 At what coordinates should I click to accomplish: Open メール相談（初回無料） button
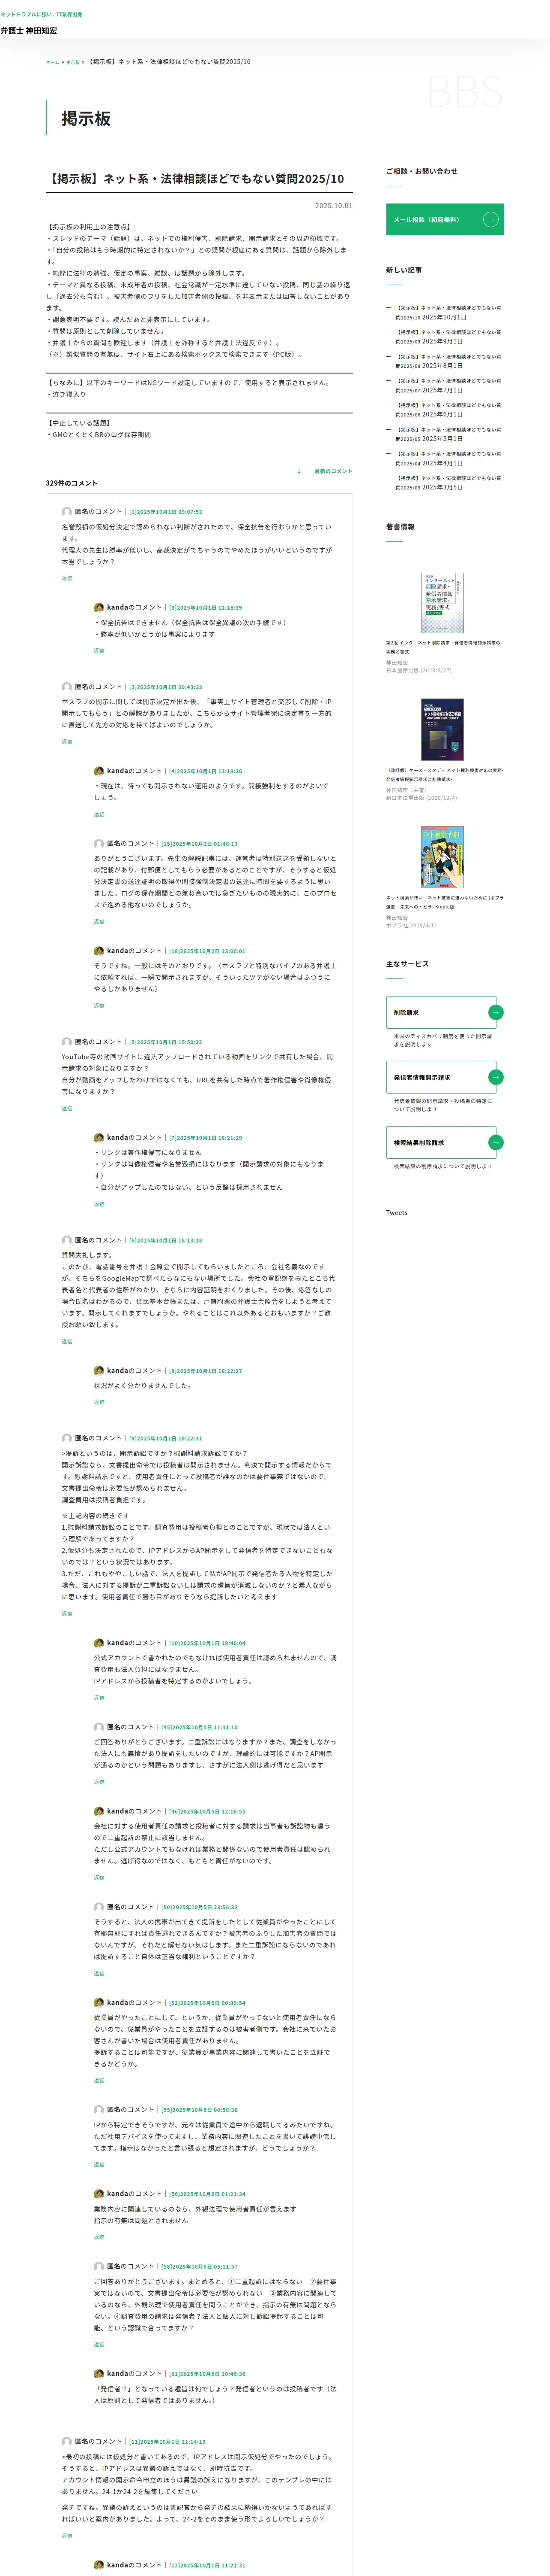click(x=444, y=219)
